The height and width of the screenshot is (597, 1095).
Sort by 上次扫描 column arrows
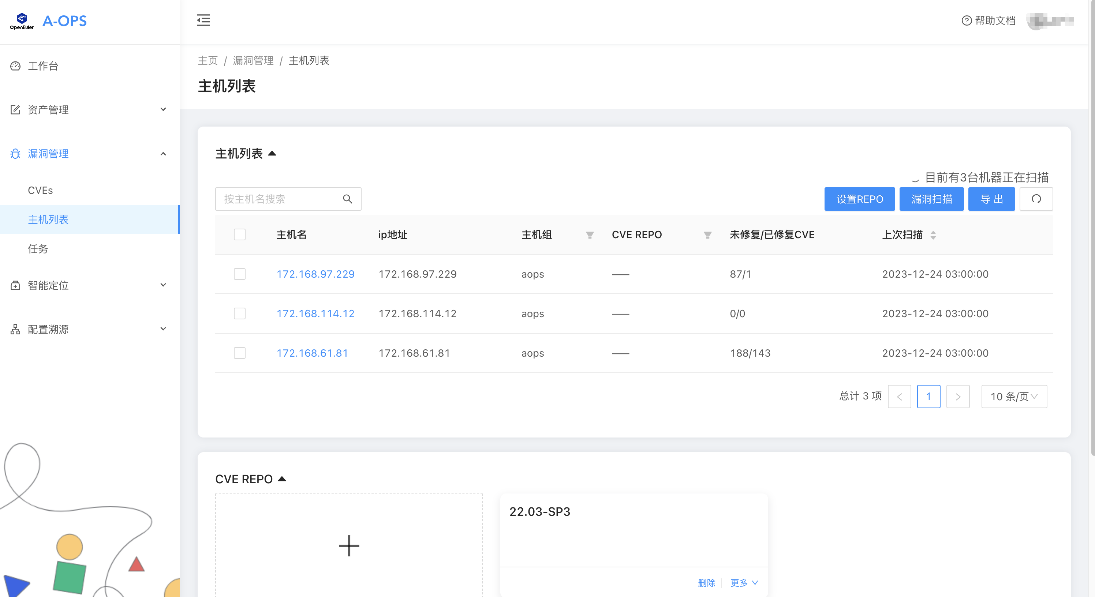coord(933,235)
